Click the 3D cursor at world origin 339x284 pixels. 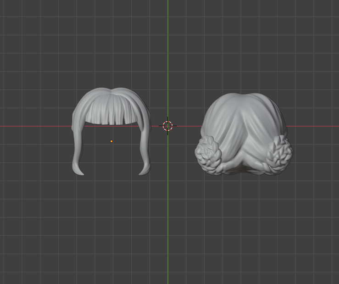click(168, 126)
